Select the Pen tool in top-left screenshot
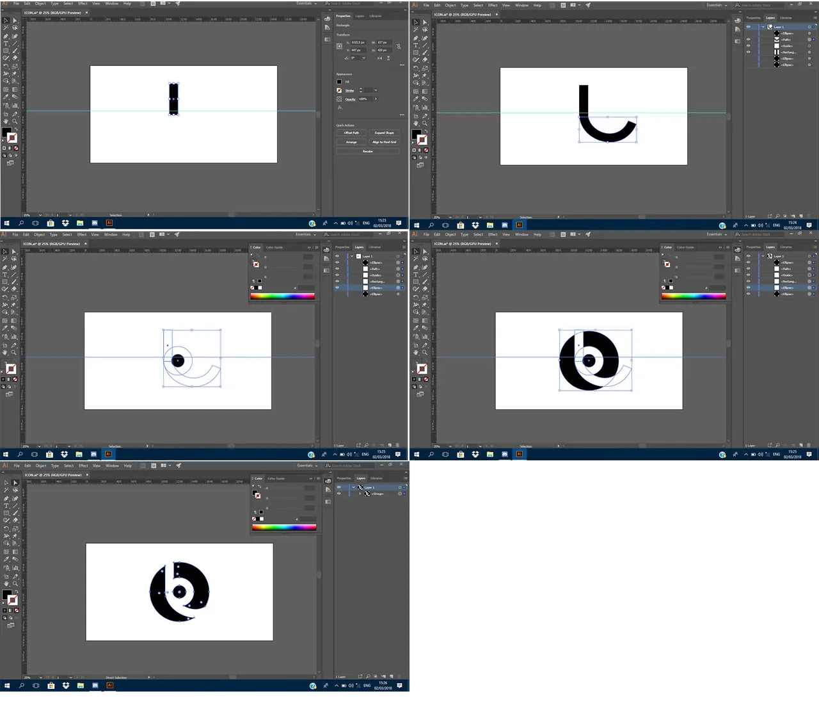 6,36
